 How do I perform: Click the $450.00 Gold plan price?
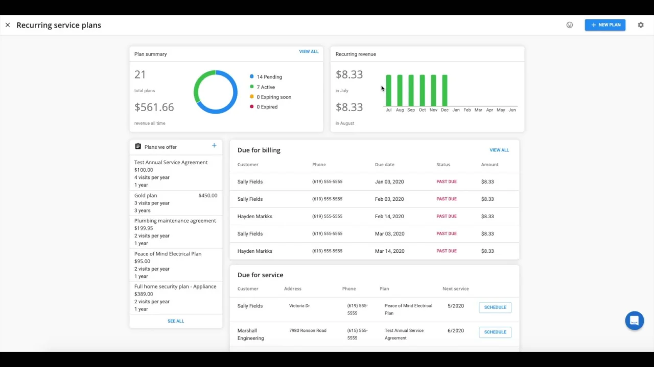click(208, 195)
